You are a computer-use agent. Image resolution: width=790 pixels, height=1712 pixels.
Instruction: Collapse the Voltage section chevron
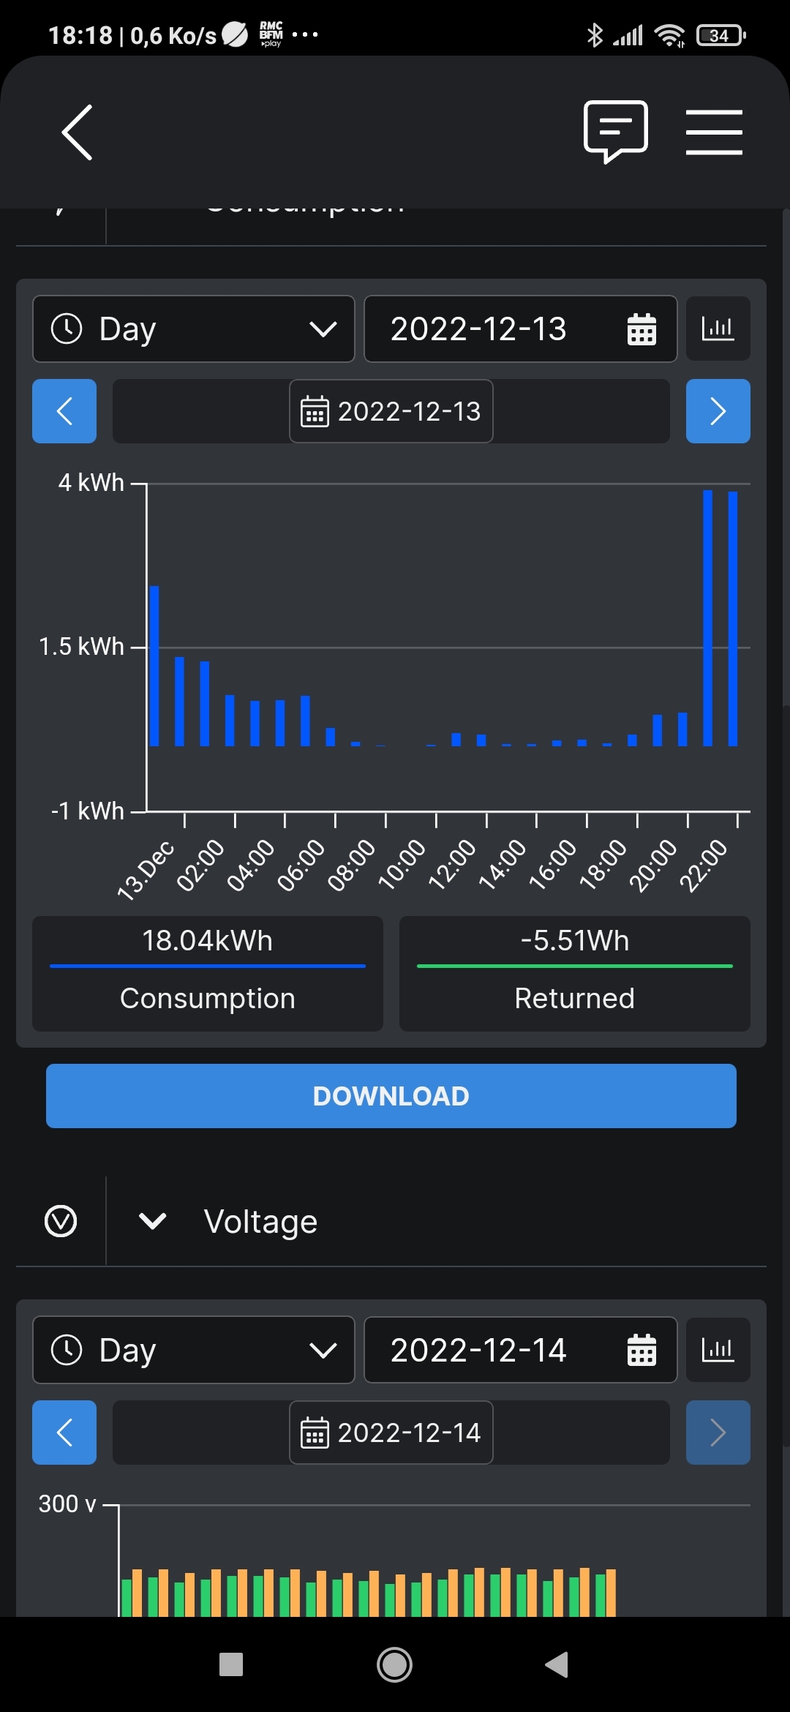[x=152, y=1221]
